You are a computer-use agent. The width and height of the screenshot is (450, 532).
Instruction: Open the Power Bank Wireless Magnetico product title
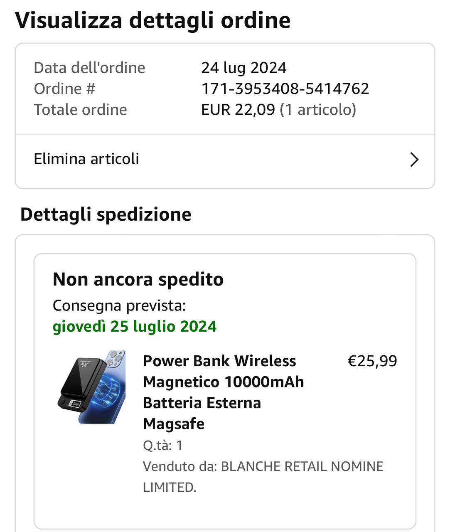224,392
